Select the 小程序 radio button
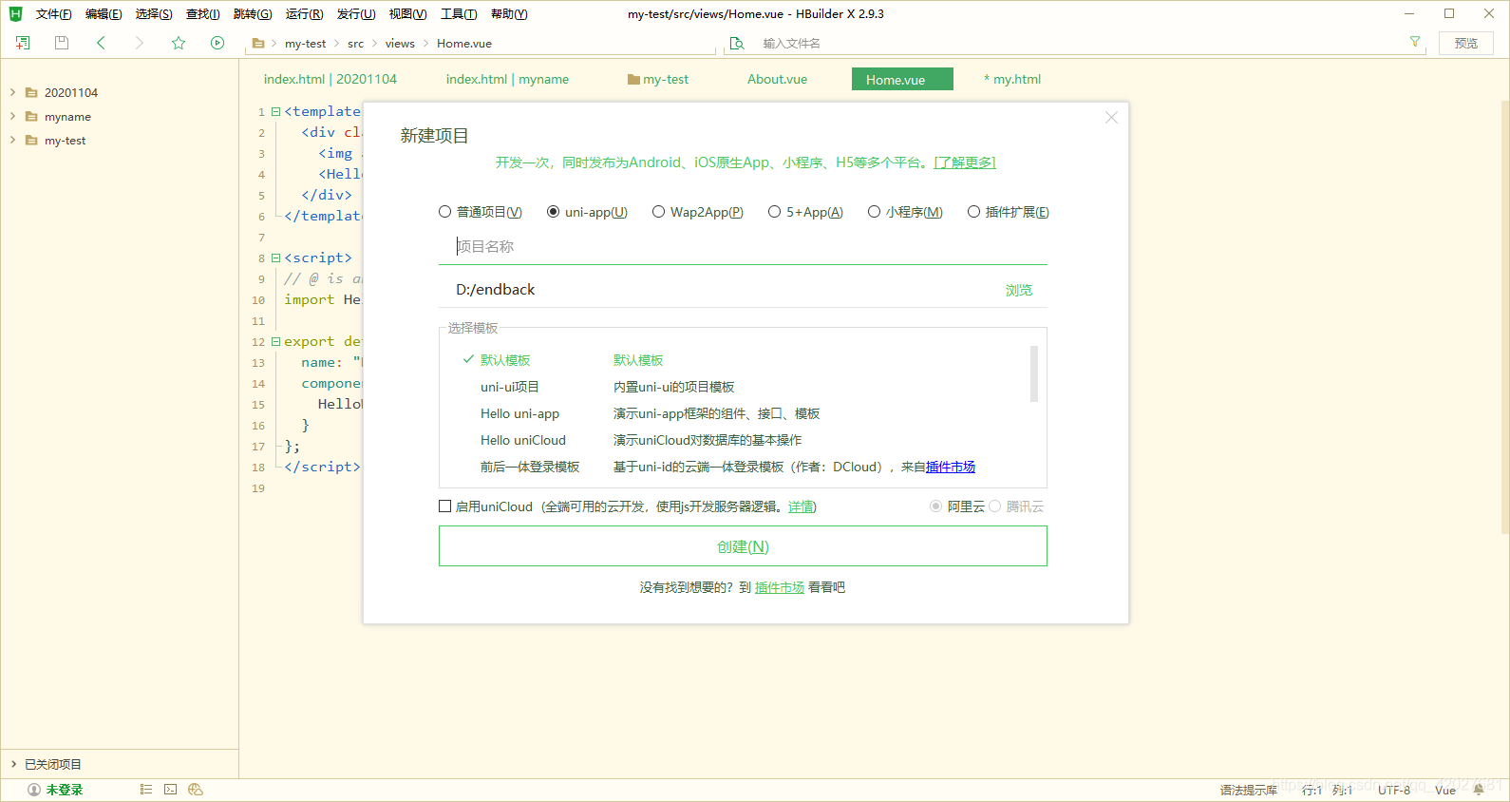The image size is (1510, 802). pos(874,212)
